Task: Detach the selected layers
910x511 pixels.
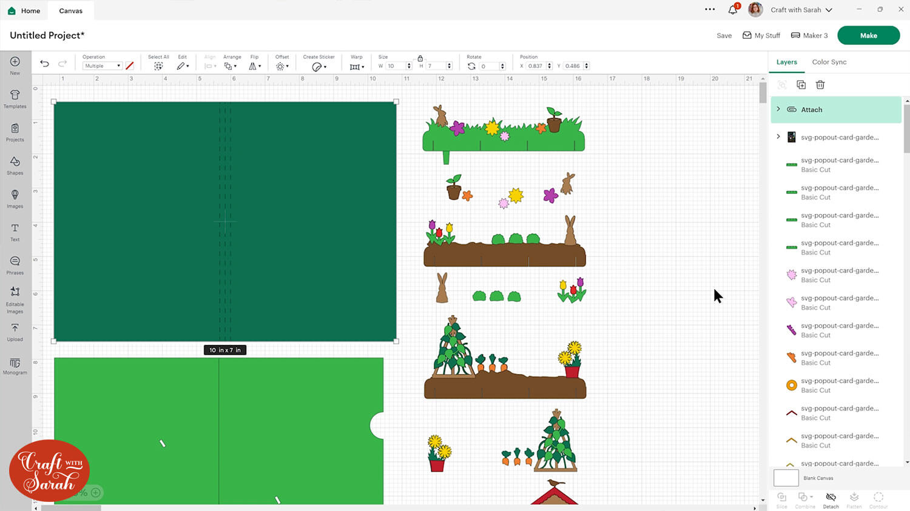Action: pyautogui.click(x=831, y=499)
